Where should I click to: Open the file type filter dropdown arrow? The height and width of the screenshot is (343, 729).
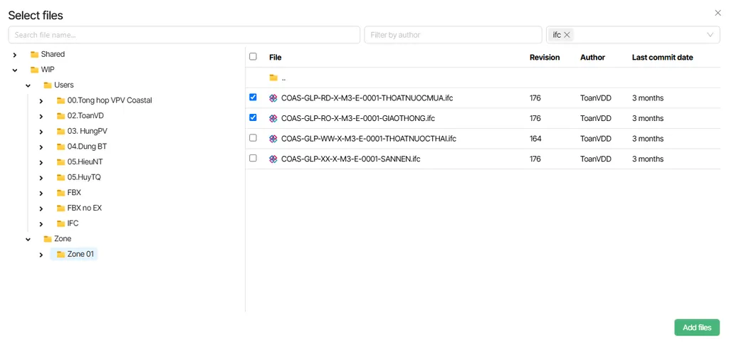pyautogui.click(x=710, y=35)
